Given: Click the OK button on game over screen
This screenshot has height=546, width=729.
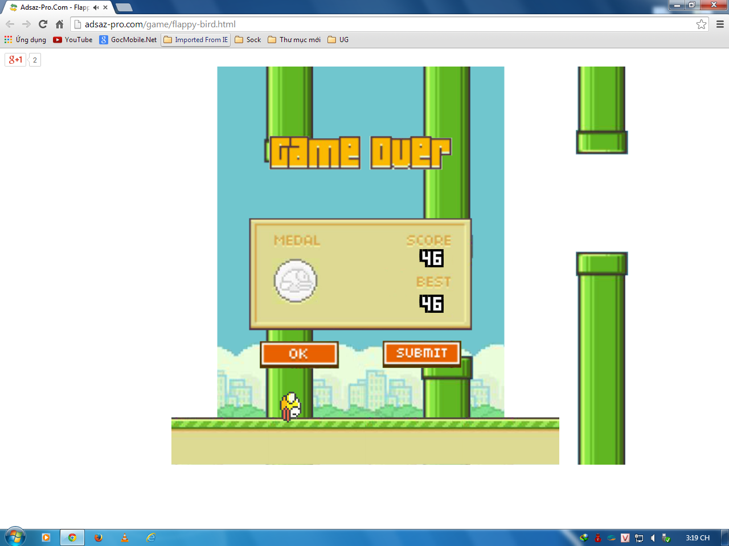Looking at the screenshot, I should pyautogui.click(x=299, y=354).
